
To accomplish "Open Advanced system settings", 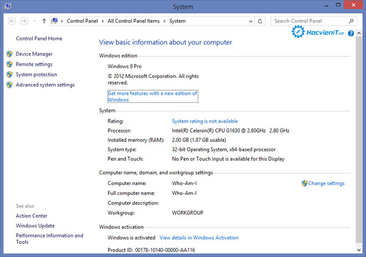I will tap(45, 85).
